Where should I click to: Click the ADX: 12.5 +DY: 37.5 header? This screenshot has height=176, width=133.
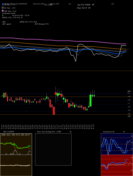pyautogui.click(x=16, y=135)
